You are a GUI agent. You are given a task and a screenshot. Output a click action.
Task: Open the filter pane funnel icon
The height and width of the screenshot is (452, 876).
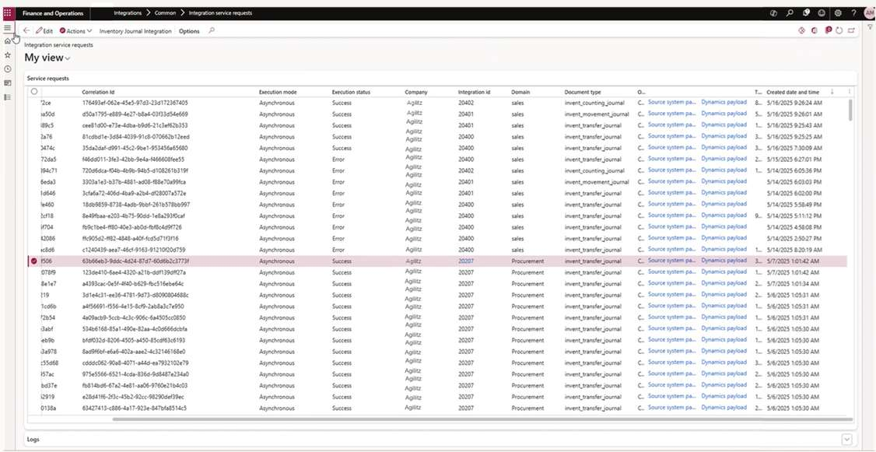click(870, 27)
